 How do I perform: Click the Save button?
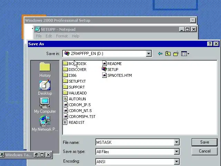204,142
